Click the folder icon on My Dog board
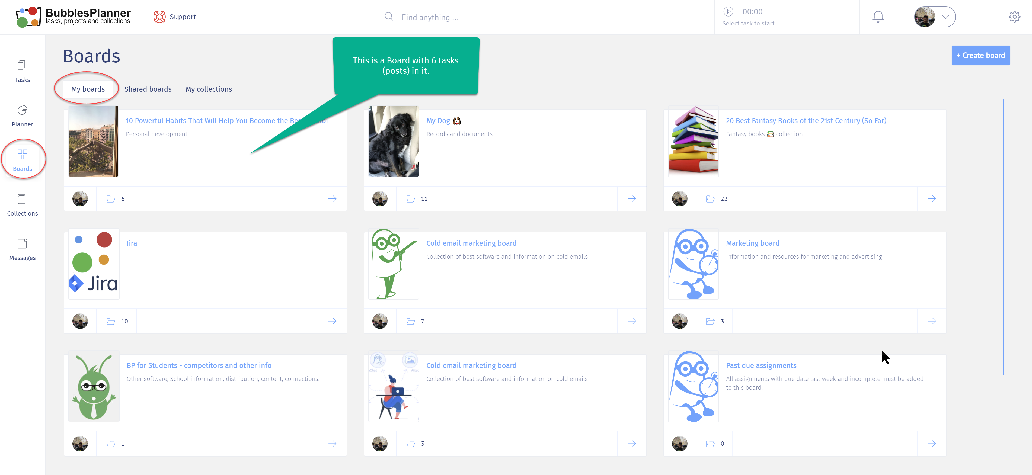Screen dimensions: 1032x475 (410, 199)
